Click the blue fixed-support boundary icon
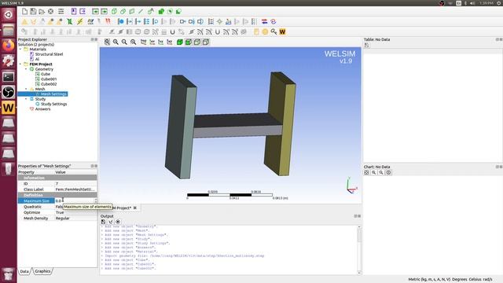 coord(120,22)
